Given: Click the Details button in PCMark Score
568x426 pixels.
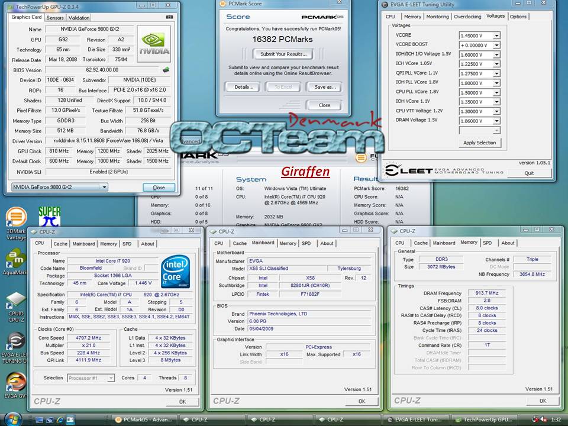Looking at the screenshot, I should coord(243,87).
